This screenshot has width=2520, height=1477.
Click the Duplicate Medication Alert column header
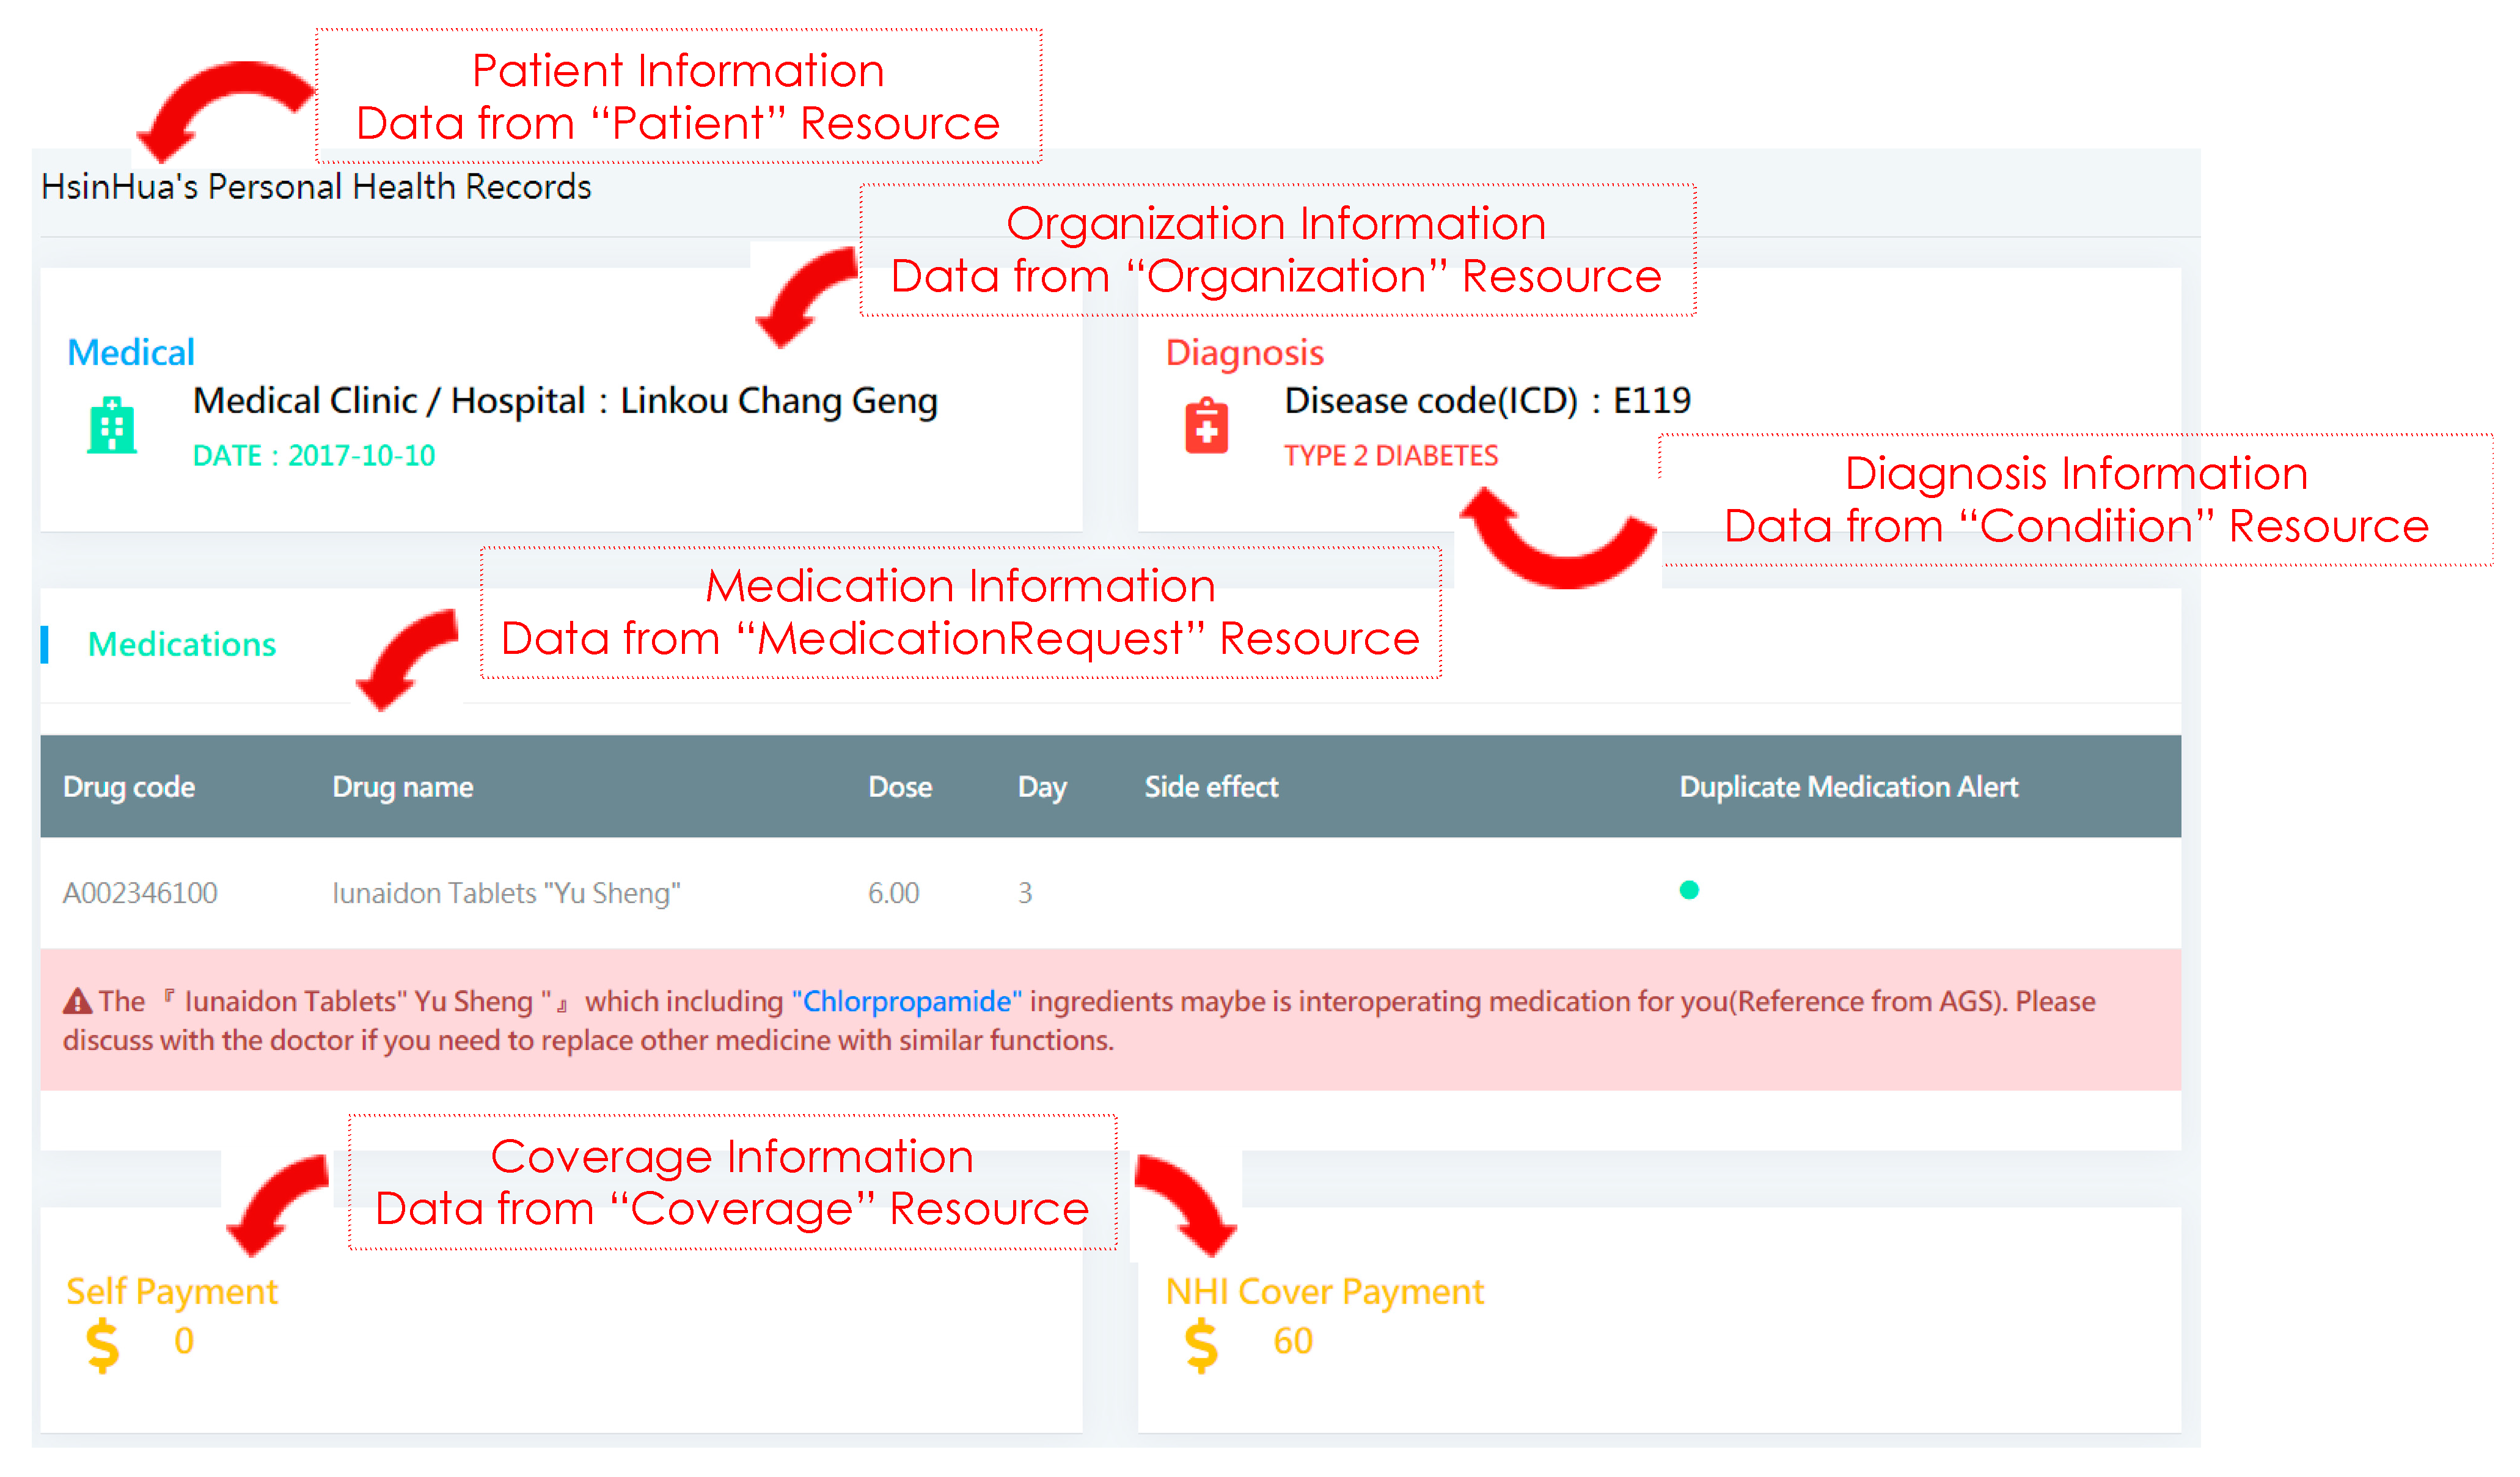(x=1848, y=788)
